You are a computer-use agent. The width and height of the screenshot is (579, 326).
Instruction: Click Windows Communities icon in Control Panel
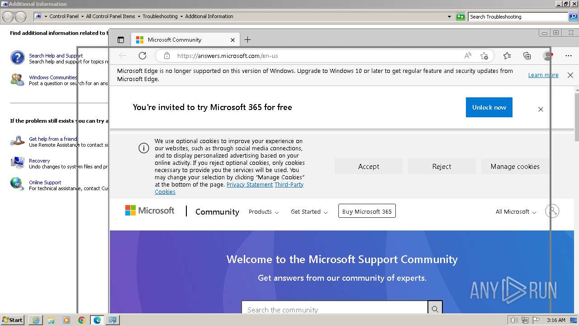(x=18, y=80)
